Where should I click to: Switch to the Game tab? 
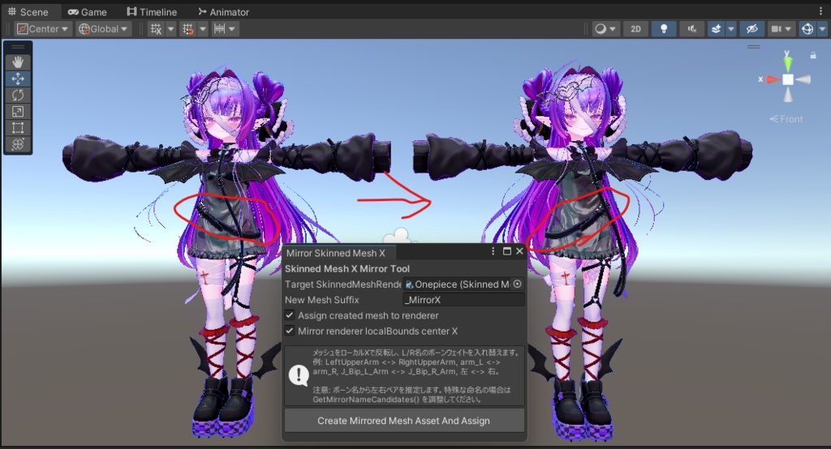pyautogui.click(x=88, y=11)
